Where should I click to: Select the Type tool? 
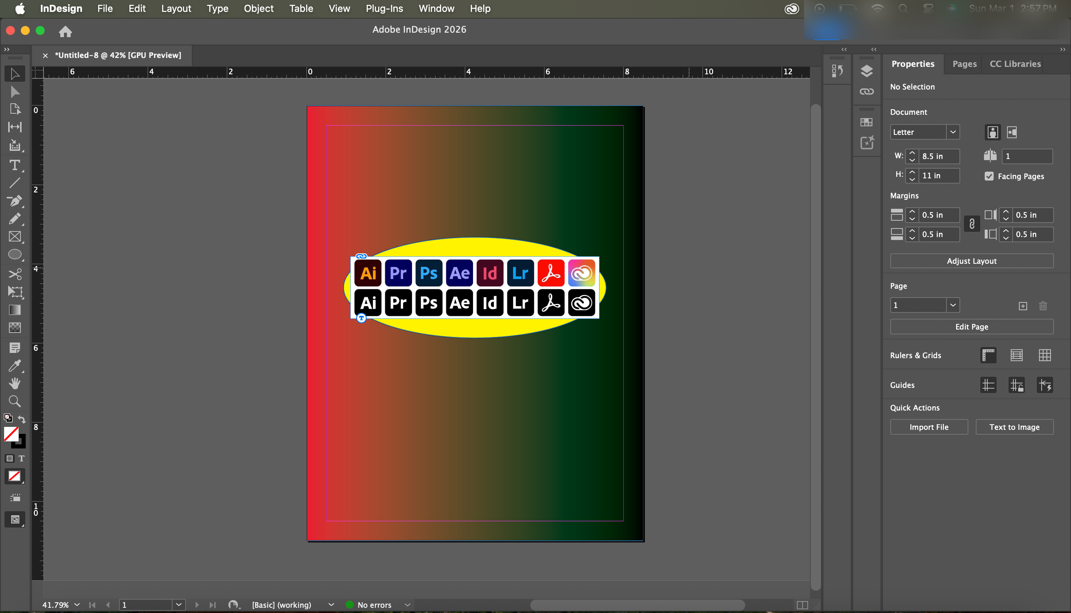15,165
